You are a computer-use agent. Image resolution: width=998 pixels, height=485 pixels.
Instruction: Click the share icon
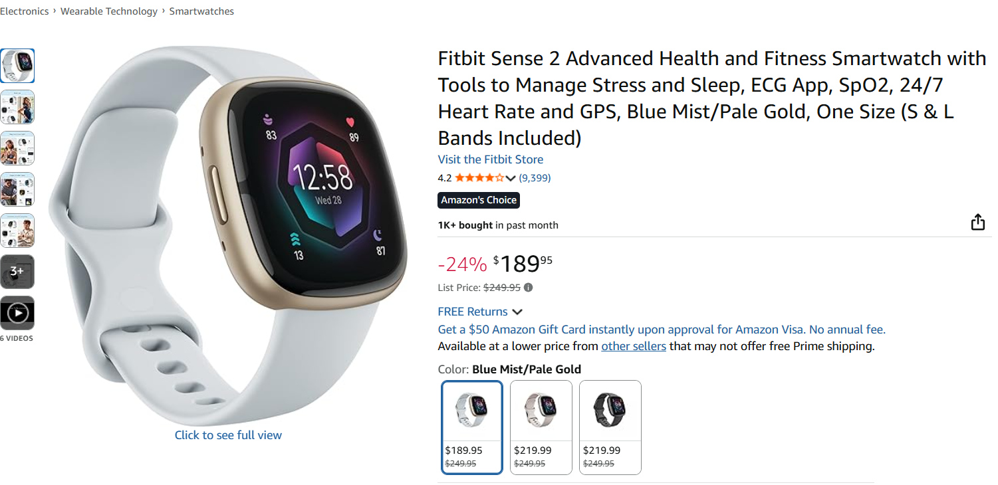click(x=977, y=222)
